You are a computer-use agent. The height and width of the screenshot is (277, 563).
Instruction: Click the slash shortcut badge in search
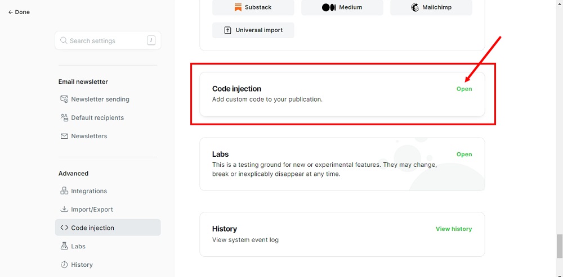click(x=151, y=40)
